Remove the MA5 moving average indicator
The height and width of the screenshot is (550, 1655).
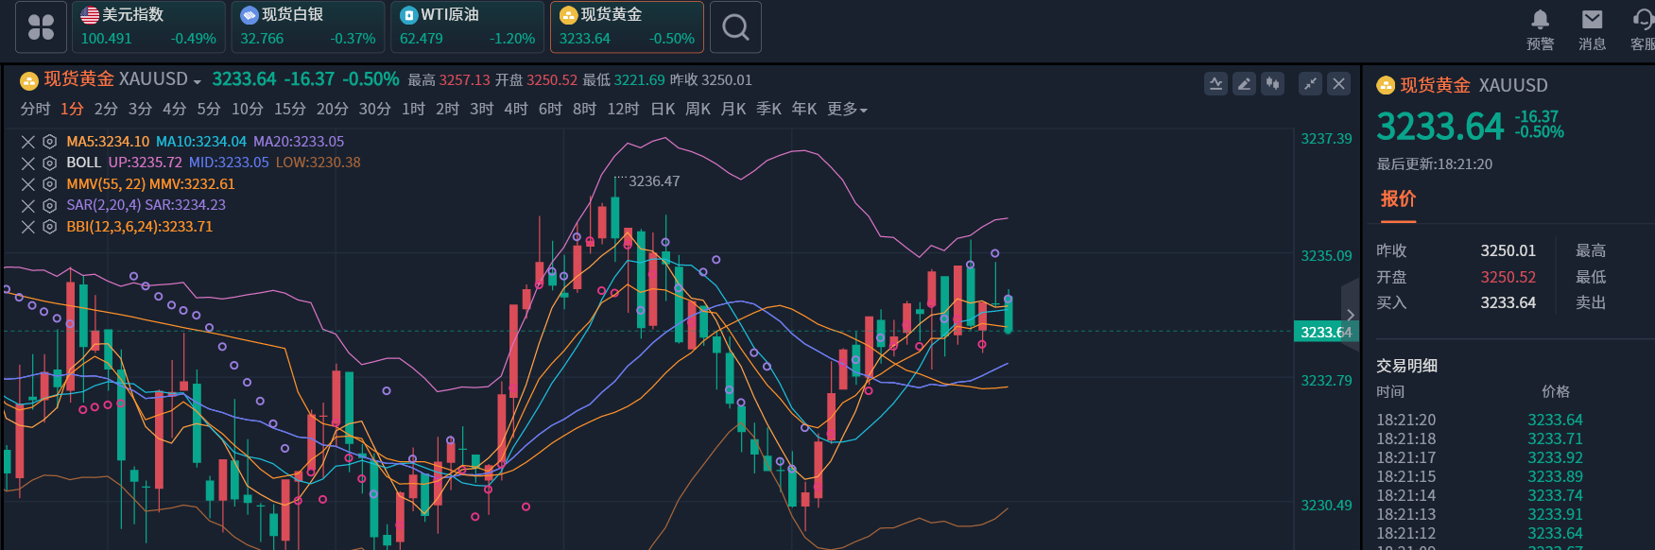click(28, 142)
